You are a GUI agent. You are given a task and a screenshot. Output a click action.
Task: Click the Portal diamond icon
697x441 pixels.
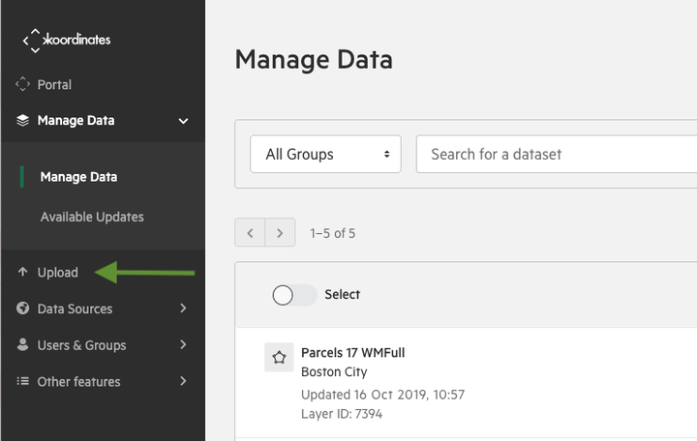22,84
